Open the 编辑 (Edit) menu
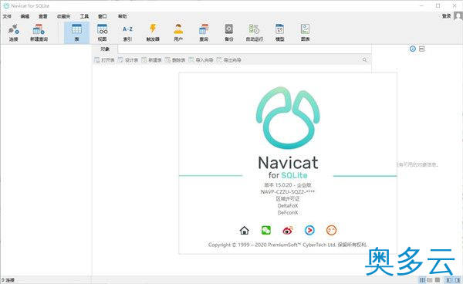 [25, 16]
